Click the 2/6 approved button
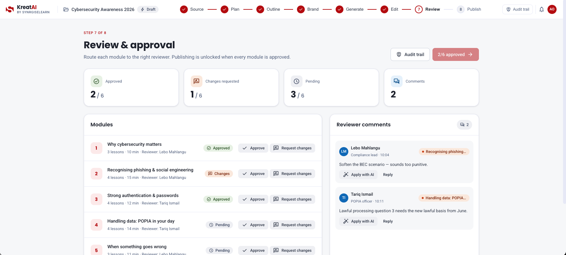This screenshot has height=255, width=566. (456, 54)
